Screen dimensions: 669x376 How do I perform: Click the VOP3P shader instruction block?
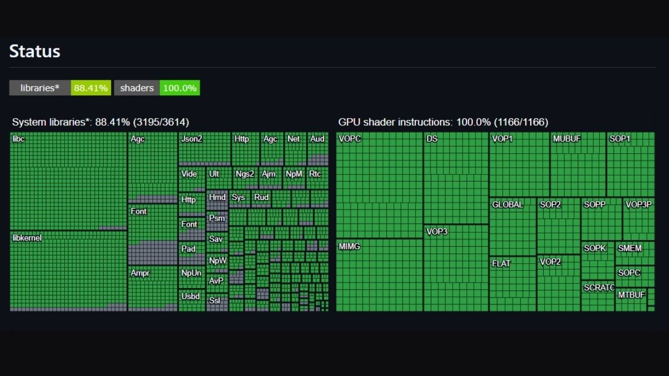(639, 219)
